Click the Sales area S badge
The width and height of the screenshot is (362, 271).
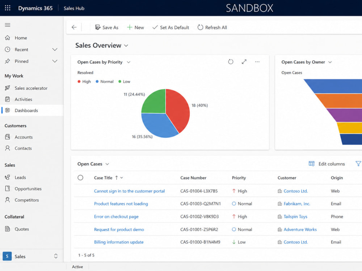(7, 256)
